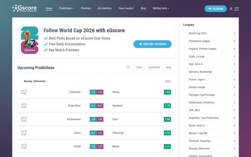The height and width of the screenshot is (157, 251).
Task: Click the KFUM team name
Action: tap(77, 147)
